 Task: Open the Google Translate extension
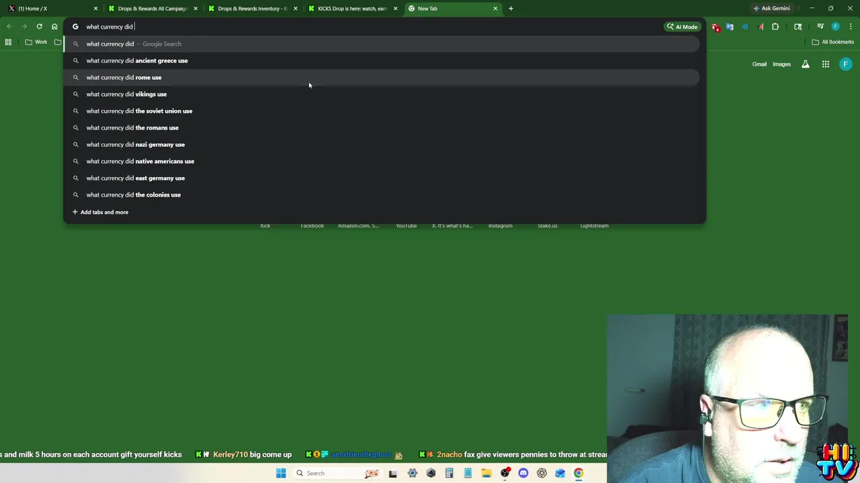730,27
